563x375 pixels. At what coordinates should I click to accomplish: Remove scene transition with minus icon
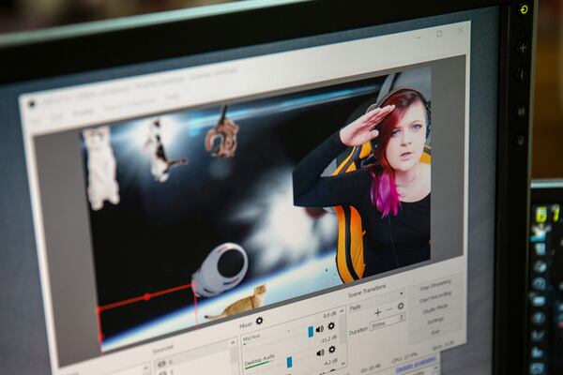tap(389, 309)
